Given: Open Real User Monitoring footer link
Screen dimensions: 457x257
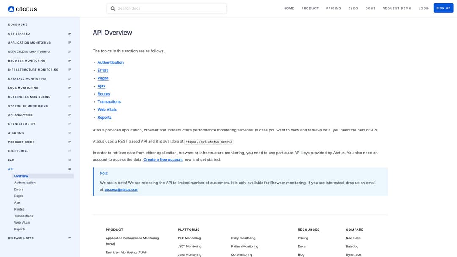Looking at the screenshot, I should (x=126, y=252).
